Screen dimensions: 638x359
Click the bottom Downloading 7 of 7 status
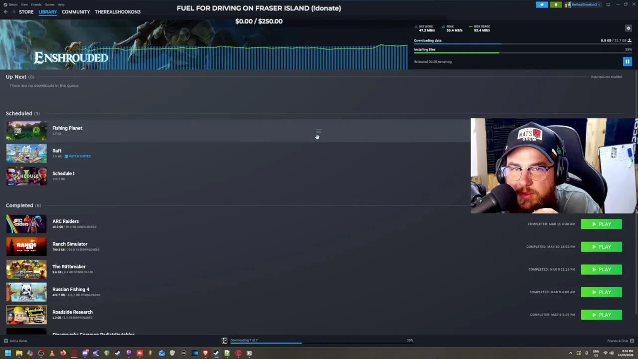244,340
